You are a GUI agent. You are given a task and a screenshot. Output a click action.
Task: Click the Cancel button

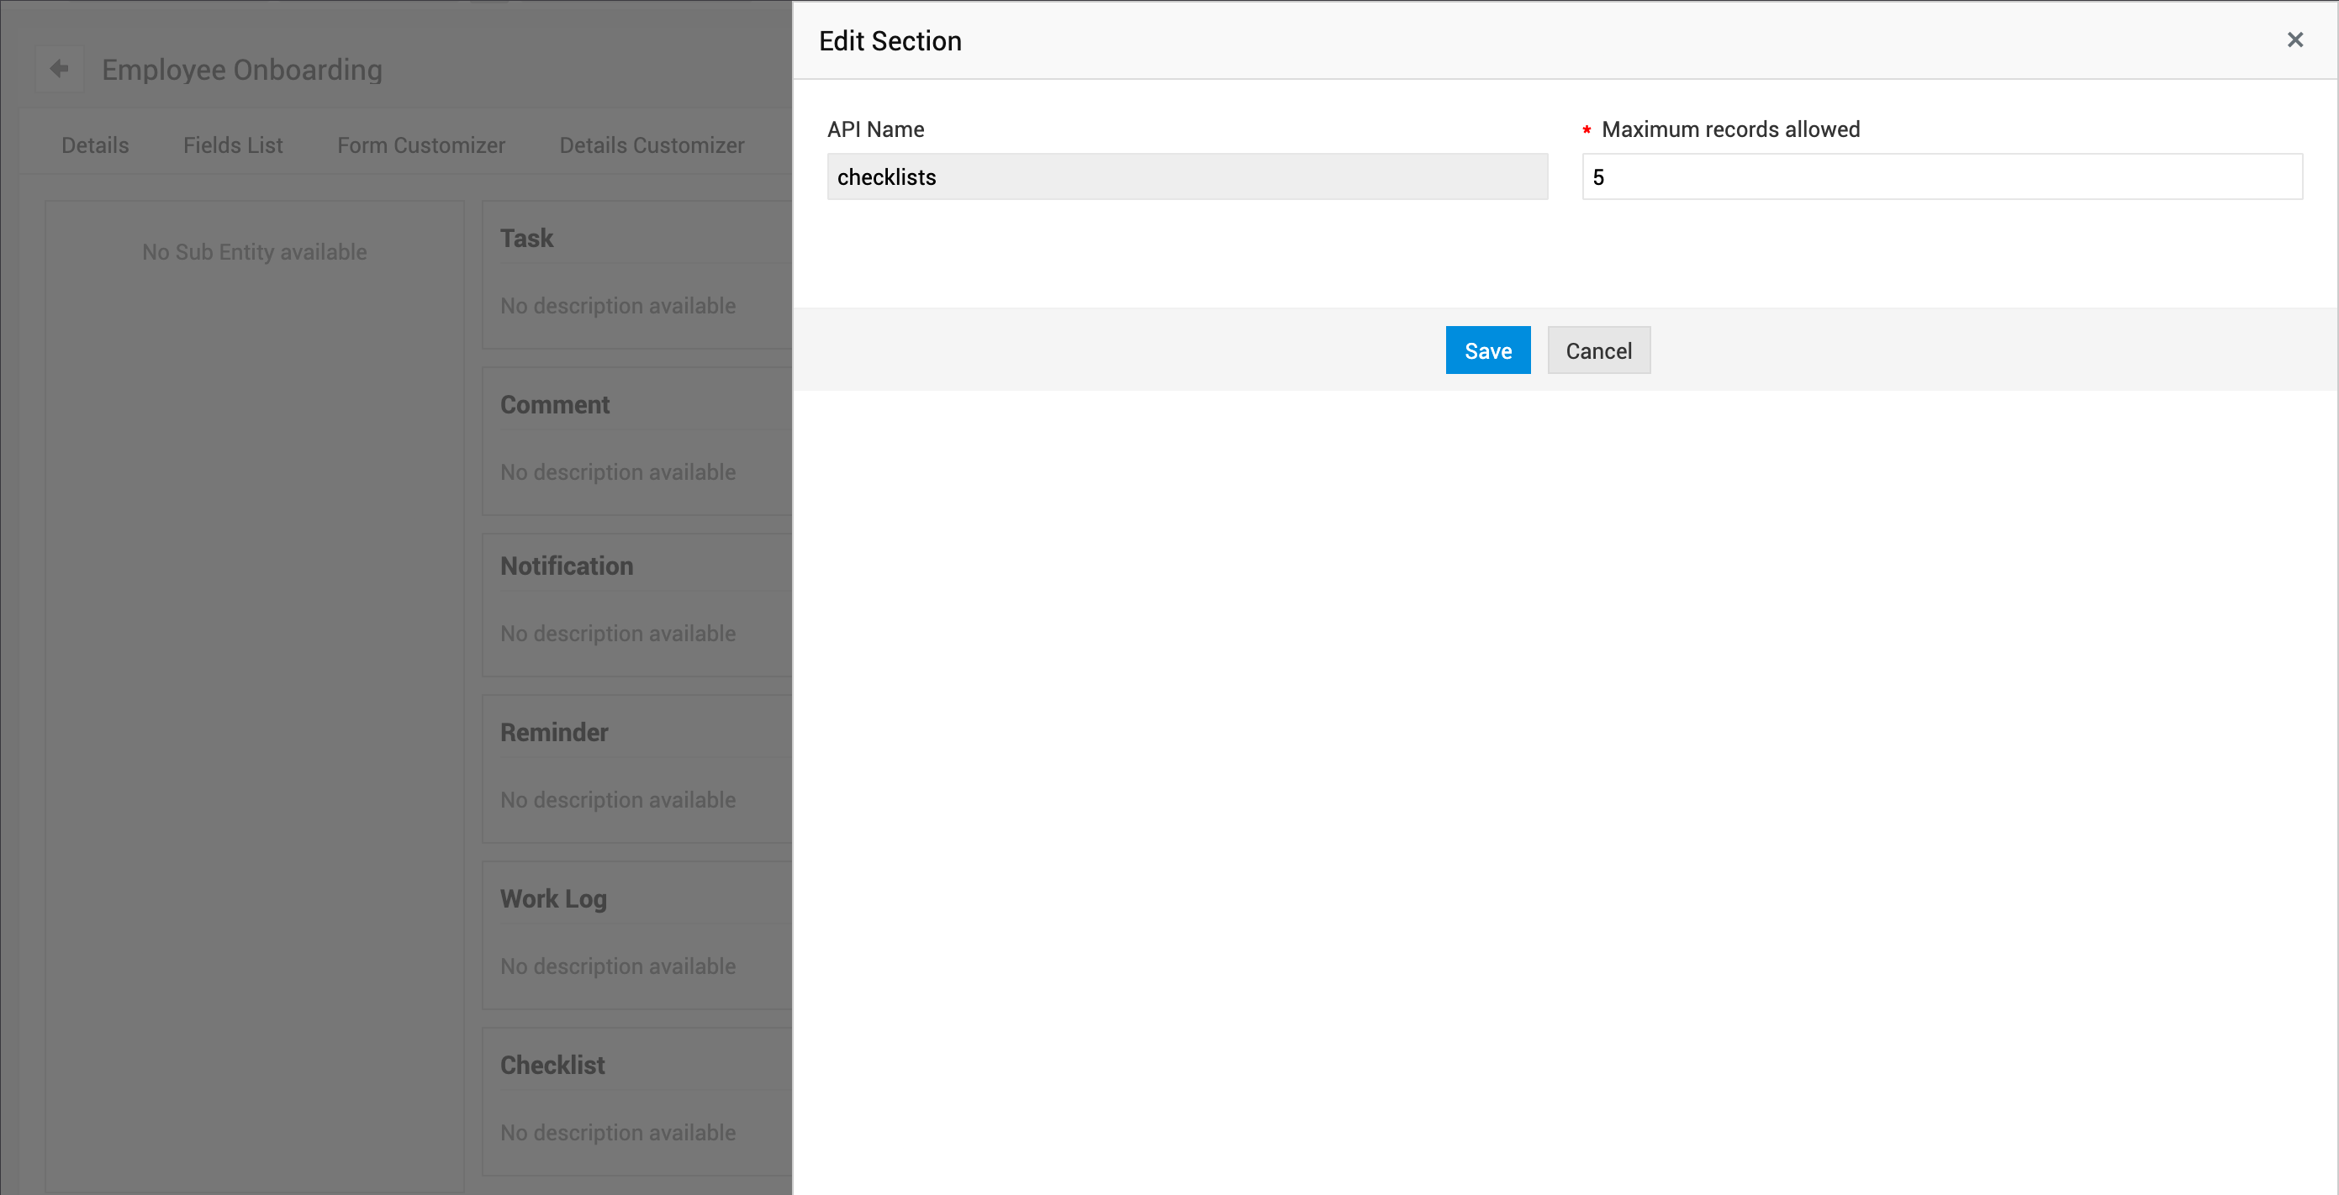coord(1598,350)
